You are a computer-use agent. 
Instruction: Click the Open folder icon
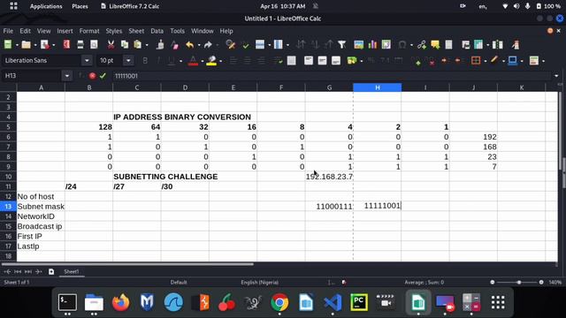(26, 44)
